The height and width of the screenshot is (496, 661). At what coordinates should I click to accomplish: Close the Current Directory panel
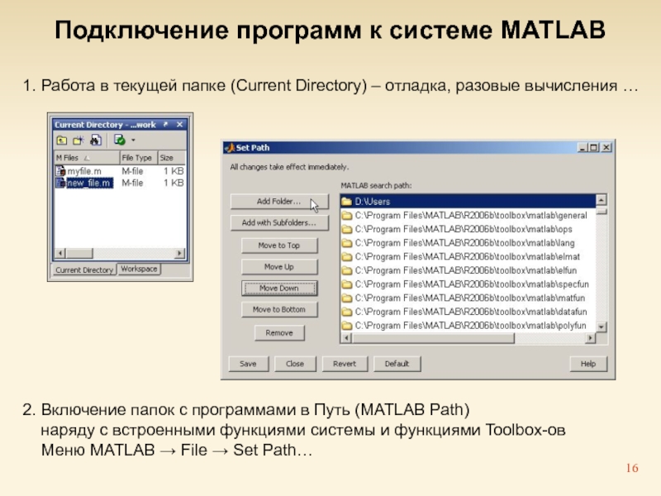(x=179, y=125)
